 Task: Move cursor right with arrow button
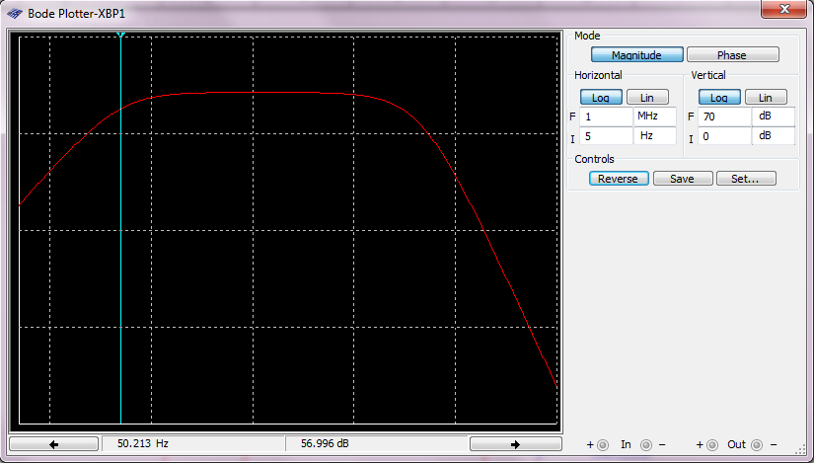pyautogui.click(x=515, y=443)
